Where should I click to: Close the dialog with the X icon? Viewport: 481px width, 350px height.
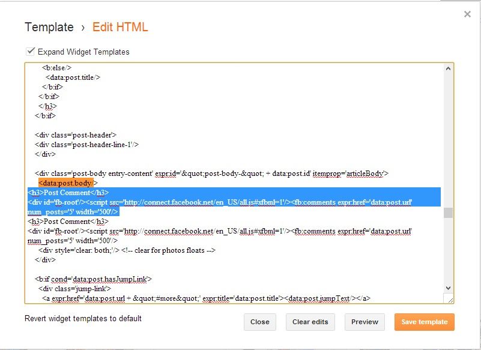tap(467, 14)
